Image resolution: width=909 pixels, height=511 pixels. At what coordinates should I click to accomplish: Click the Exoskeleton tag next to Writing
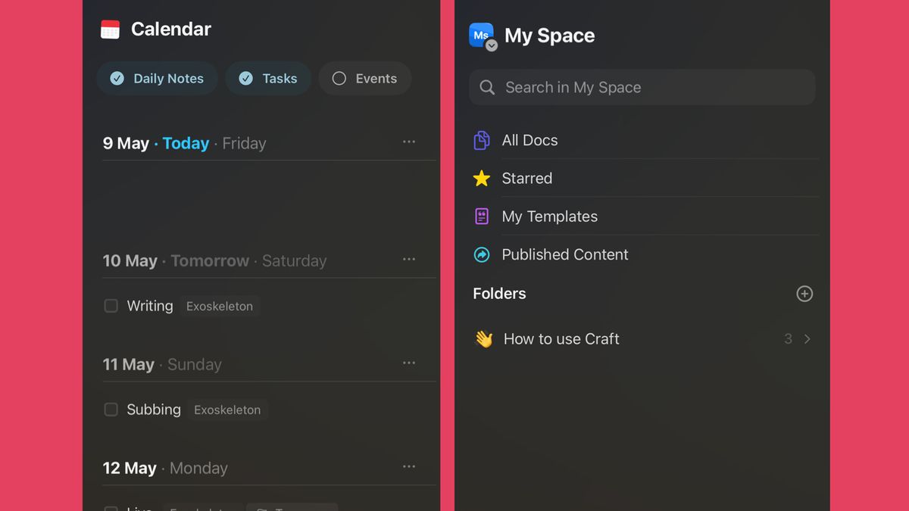click(x=220, y=306)
